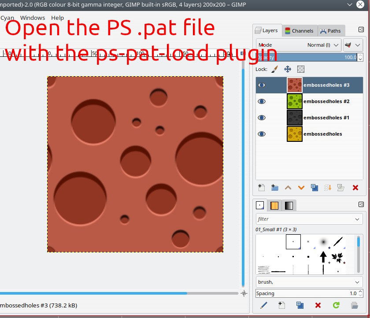
Task: Switch to the Gradients tab
Action: pos(289,206)
